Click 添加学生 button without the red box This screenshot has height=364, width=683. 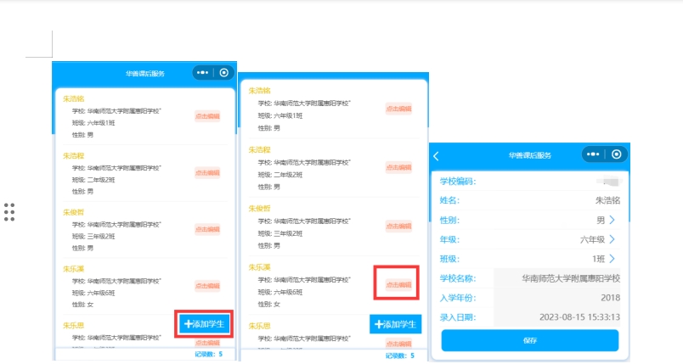(396, 324)
